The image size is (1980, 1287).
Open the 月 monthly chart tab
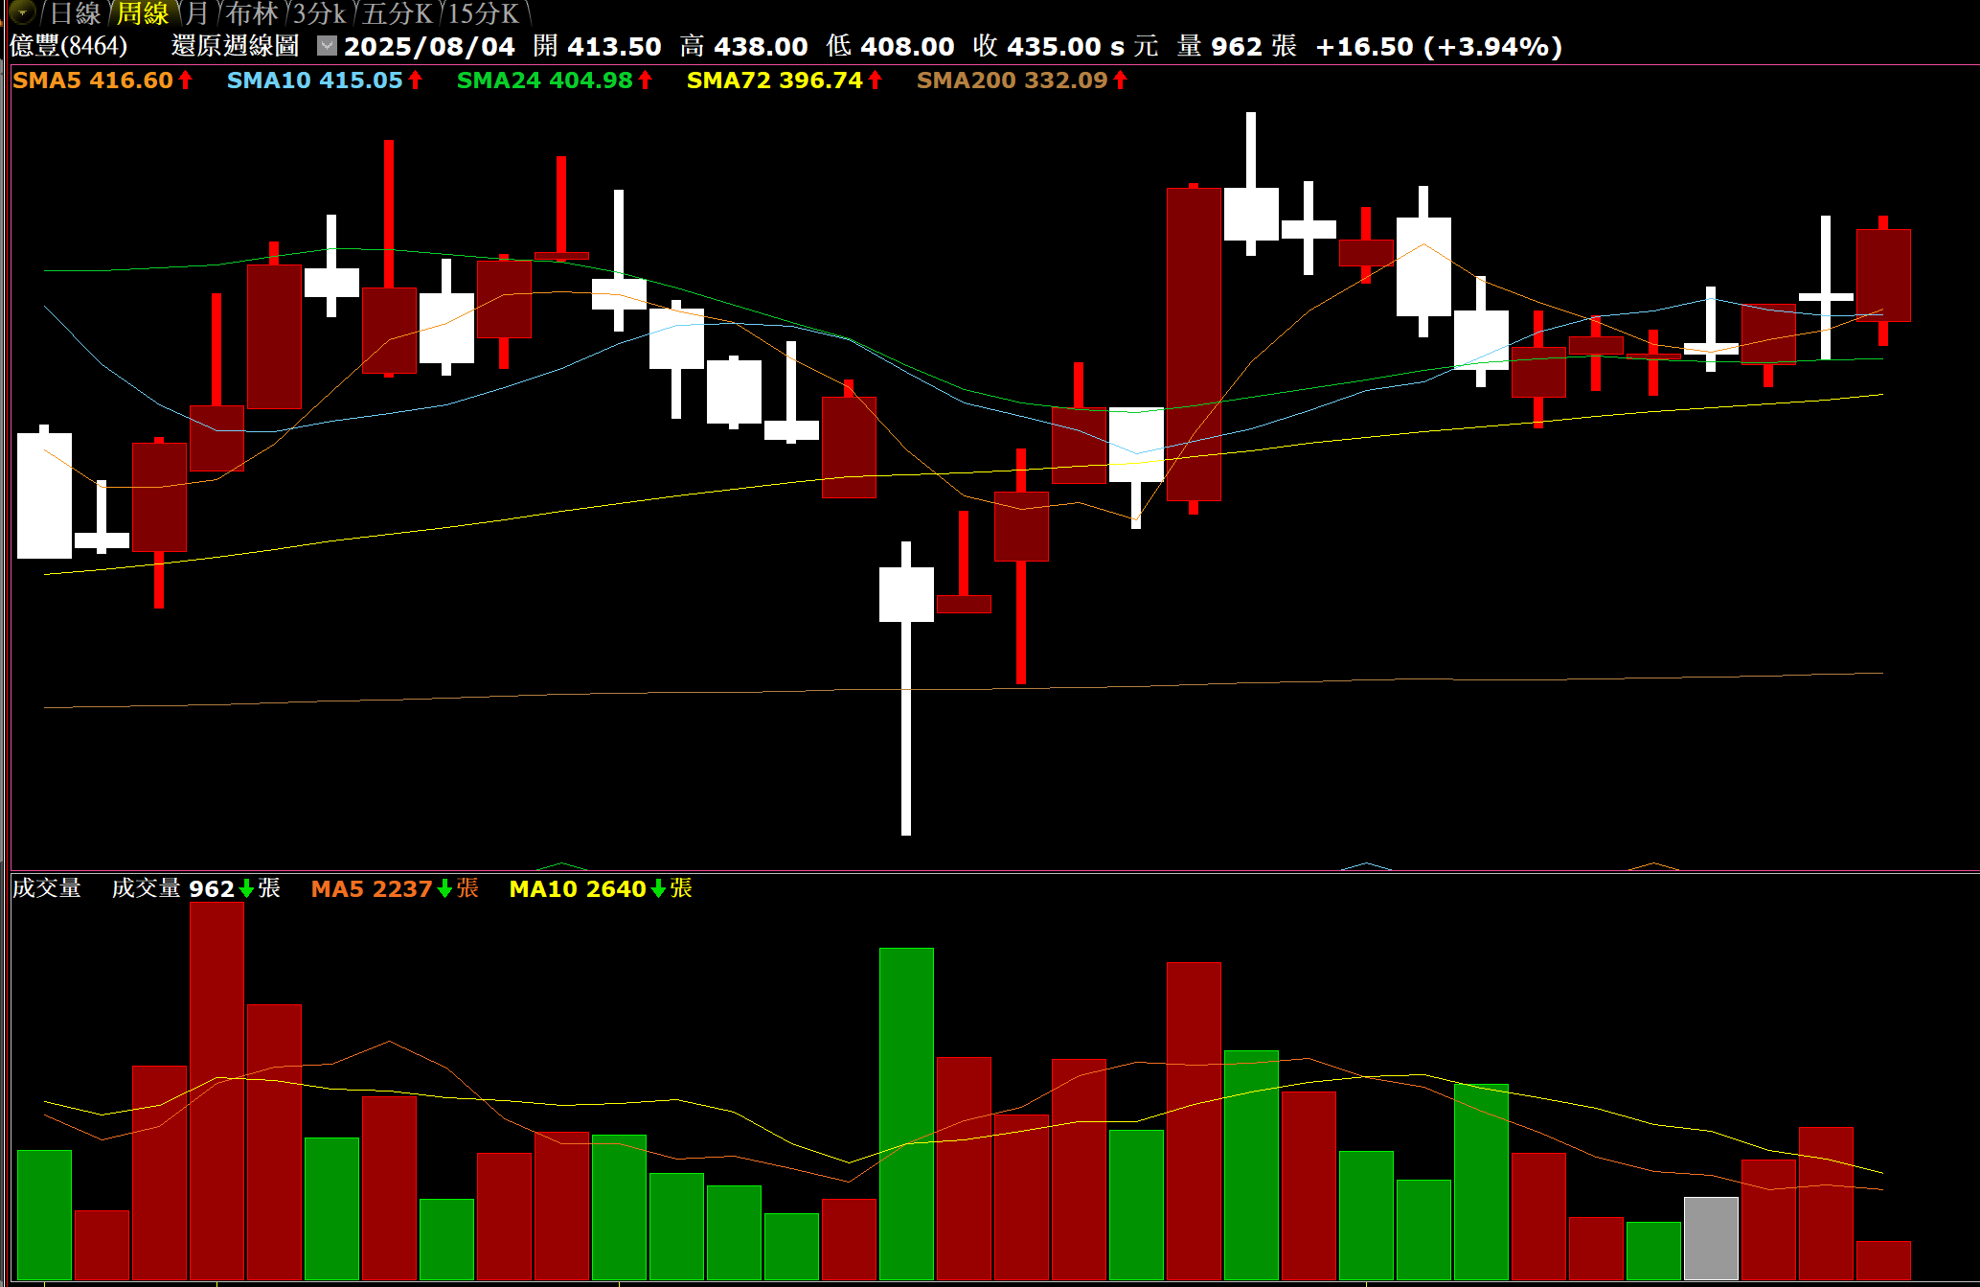[x=196, y=13]
